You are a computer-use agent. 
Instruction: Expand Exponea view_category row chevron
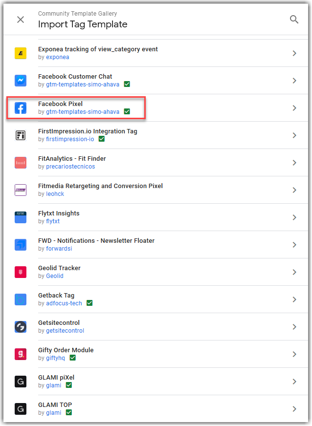(x=294, y=53)
